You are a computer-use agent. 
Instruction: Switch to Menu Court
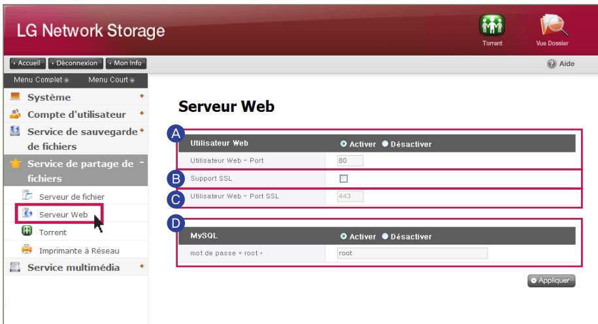(111, 80)
